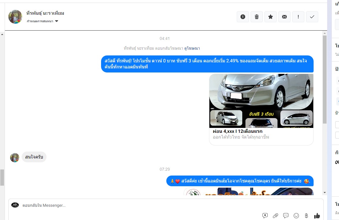
Task: Open saved replies speech bubble icon
Action: [286, 215]
